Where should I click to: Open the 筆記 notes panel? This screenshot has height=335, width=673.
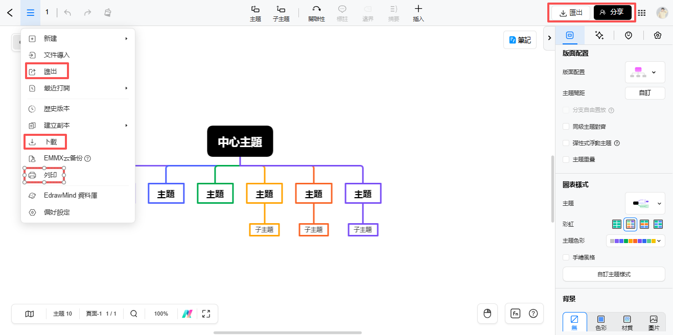(x=520, y=40)
